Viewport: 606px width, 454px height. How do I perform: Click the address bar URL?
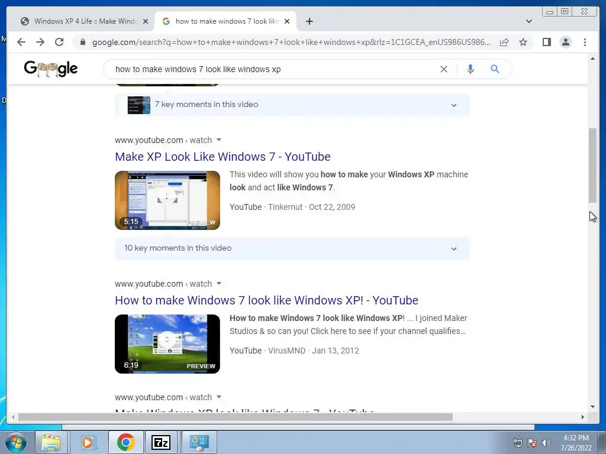(x=291, y=42)
